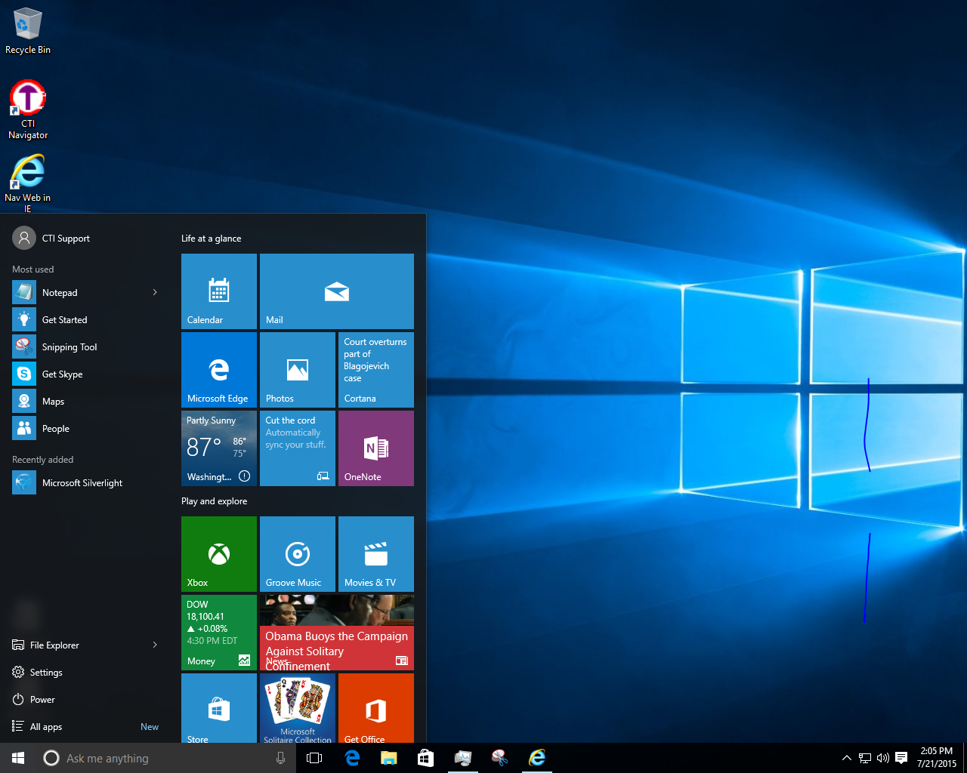Screen dimensions: 967x773
Task: Click the taskbar clock showing 2:05 PM
Action: 937,758
